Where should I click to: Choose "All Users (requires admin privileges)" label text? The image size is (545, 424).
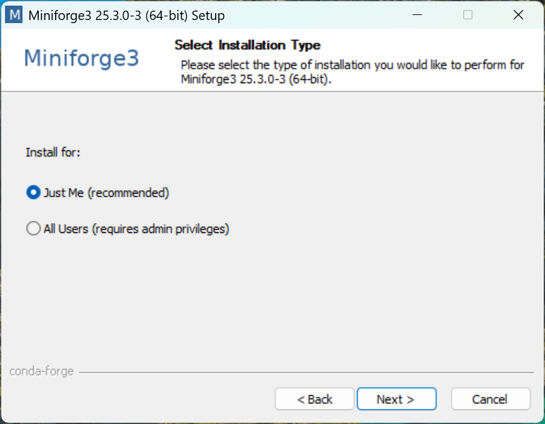pyautogui.click(x=136, y=229)
